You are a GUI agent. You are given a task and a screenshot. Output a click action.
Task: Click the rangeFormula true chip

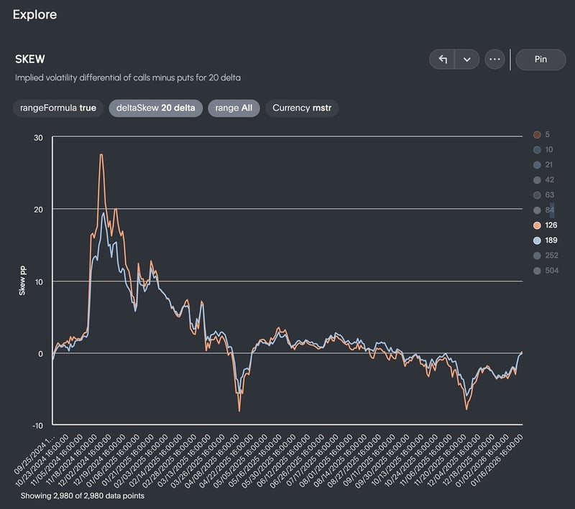coord(60,108)
